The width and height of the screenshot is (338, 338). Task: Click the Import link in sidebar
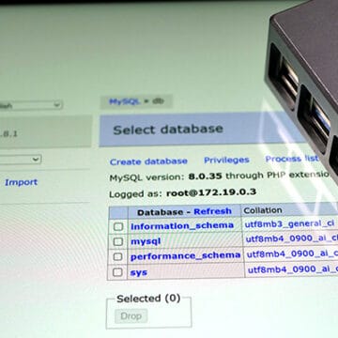tap(22, 182)
